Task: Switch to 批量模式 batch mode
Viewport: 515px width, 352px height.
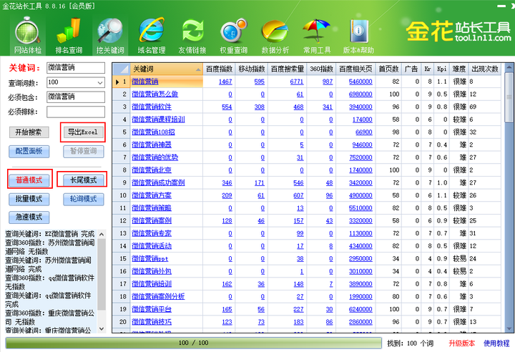Action: tap(29, 199)
